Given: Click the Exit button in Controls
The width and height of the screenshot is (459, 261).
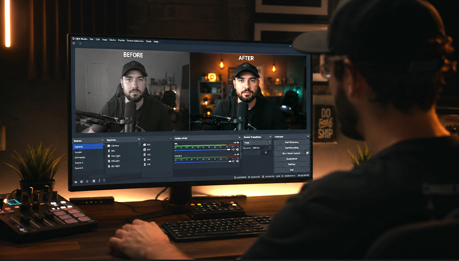Looking at the screenshot, I should [x=292, y=170].
